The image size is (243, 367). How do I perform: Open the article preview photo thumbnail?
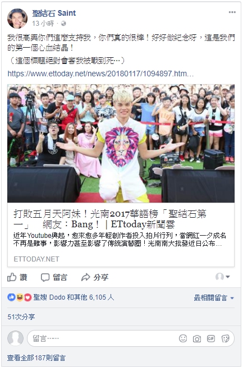(121, 143)
